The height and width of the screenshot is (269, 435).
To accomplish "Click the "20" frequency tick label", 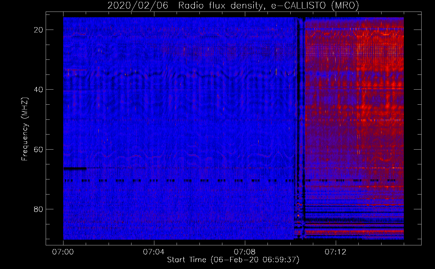I will coord(38,30).
